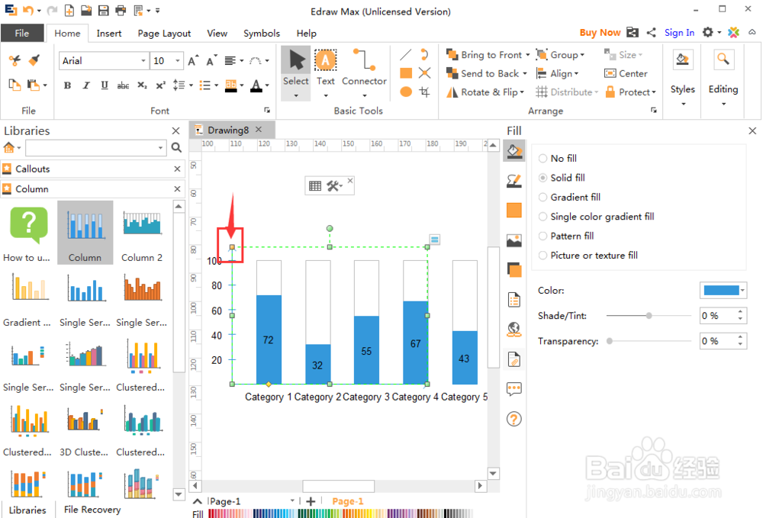Select the Solid fill option
Screen dimensions: 763x518
click(562, 178)
